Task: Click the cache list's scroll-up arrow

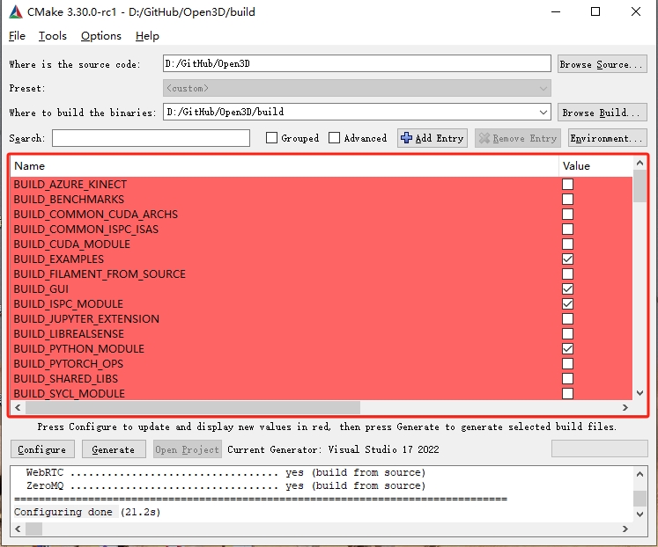Action: point(640,164)
